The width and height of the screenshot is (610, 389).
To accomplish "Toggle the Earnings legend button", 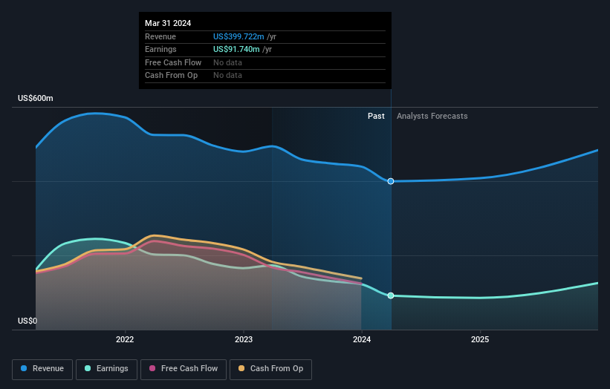I will tap(106, 369).
